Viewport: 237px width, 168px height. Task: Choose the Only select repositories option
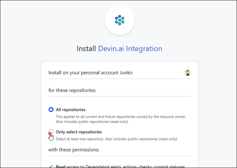pos(51,132)
